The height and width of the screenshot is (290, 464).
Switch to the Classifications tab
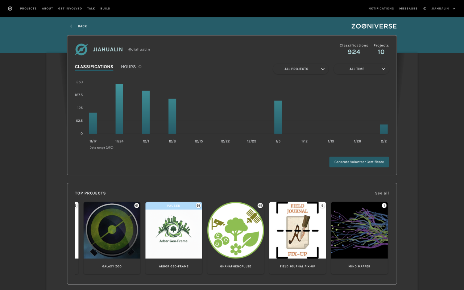pyautogui.click(x=94, y=67)
